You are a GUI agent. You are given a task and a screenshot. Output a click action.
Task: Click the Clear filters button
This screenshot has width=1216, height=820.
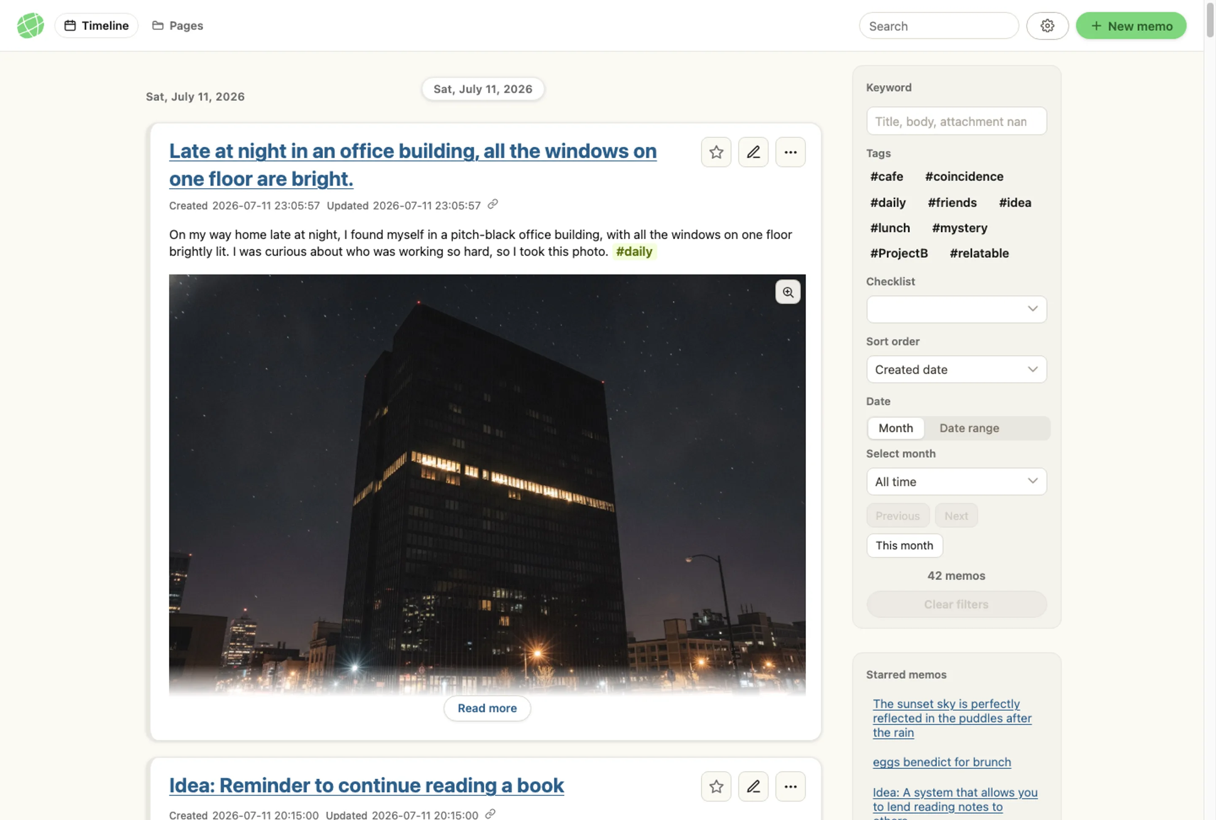point(956,605)
